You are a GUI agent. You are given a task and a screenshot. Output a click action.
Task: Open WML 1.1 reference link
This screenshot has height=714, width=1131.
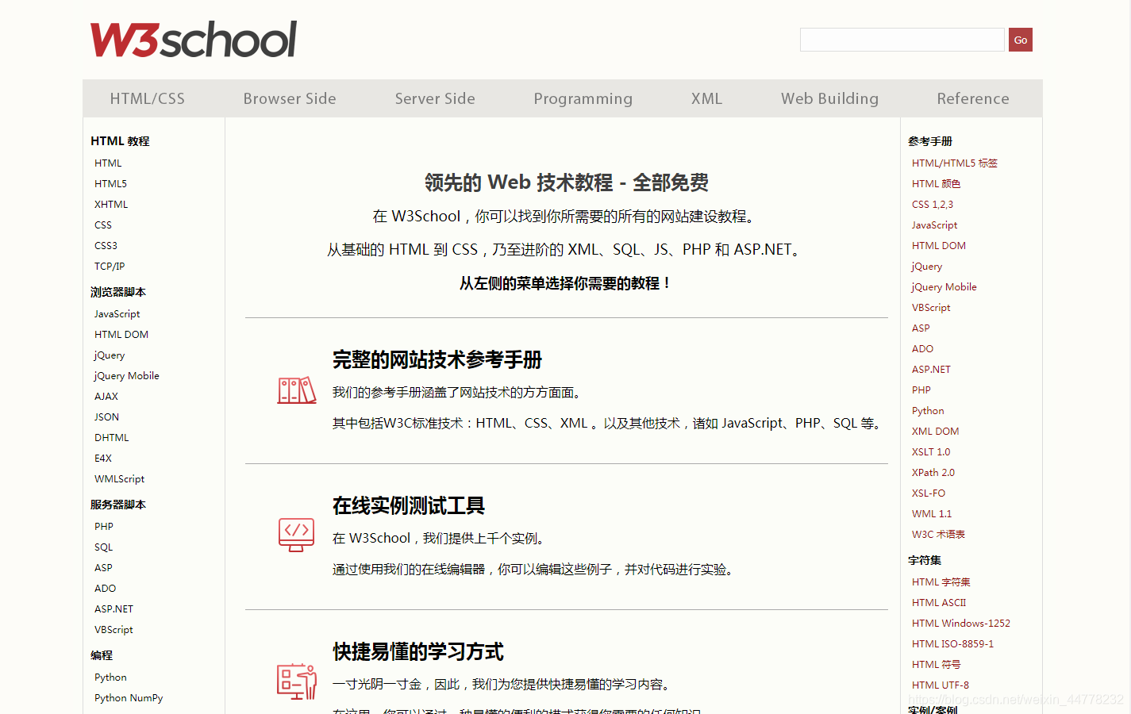coord(932,513)
